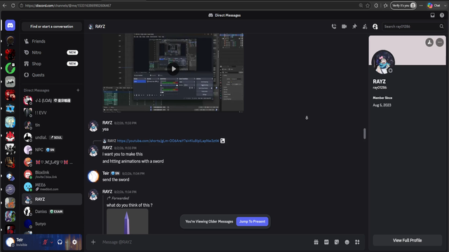The width and height of the screenshot is (449, 252).
Task: Open the YouTube shorts link in reply
Action: coord(168,141)
